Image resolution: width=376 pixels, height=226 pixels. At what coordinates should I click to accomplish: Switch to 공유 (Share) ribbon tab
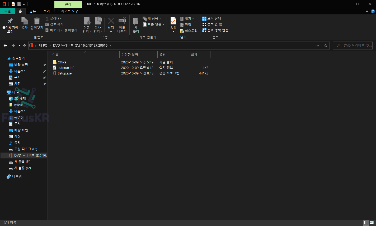33,11
